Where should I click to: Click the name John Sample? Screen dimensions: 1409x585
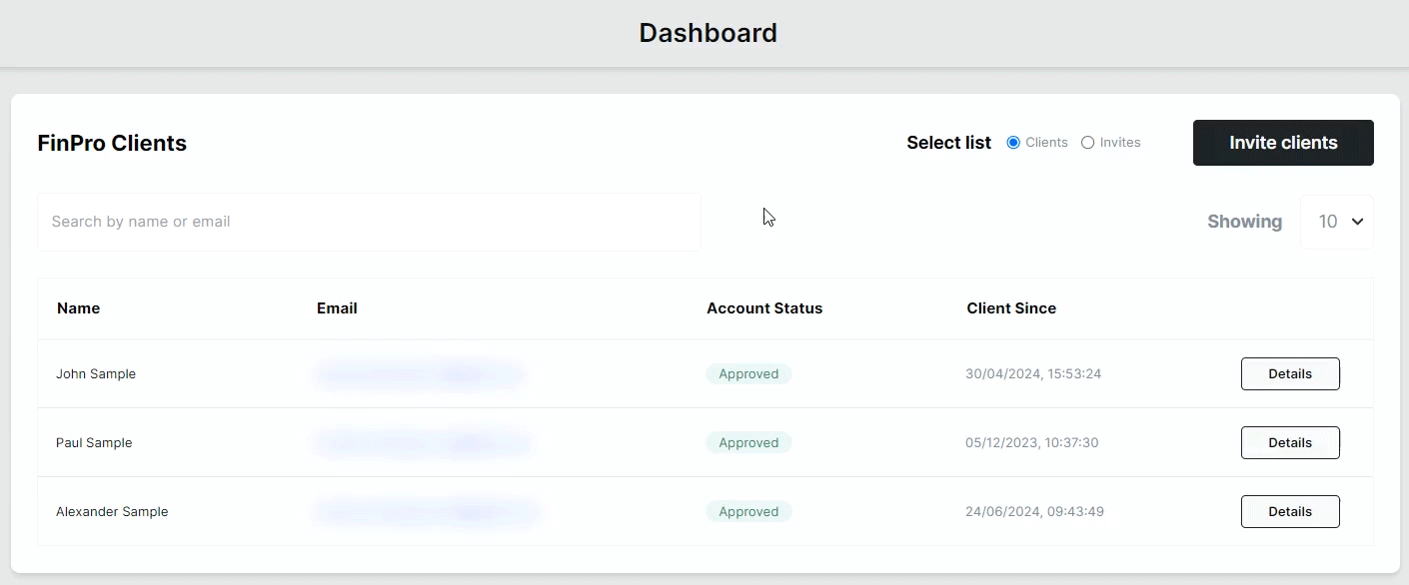[96, 374]
